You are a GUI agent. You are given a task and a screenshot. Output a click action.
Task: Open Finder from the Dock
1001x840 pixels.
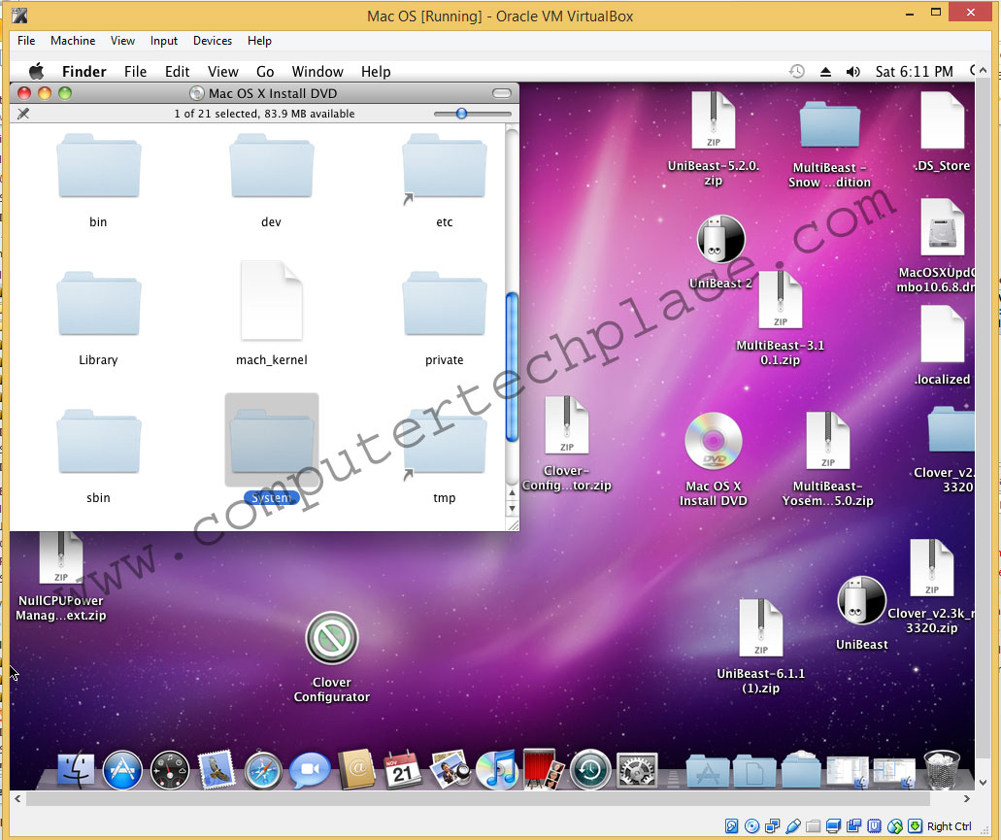pos(76,770)
